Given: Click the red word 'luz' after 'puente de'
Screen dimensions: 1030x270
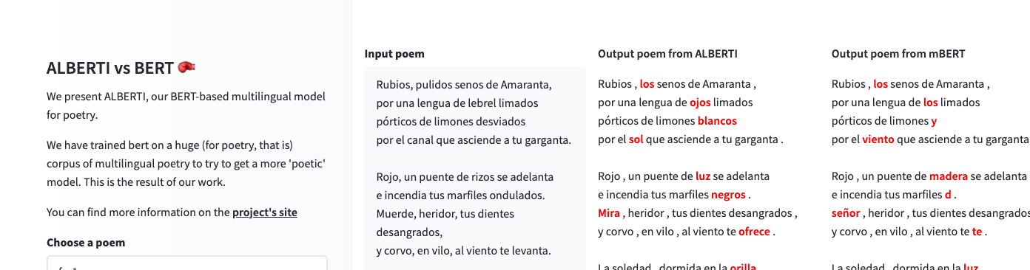Looking at the screenshot, I should click(703, 176).
